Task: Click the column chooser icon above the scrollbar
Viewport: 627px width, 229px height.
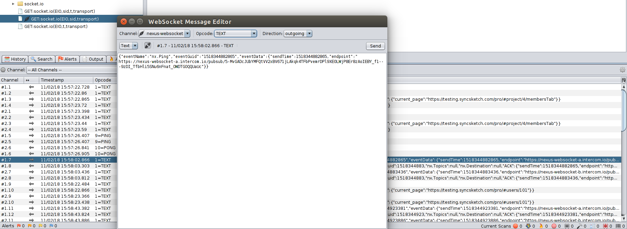Action: point(624,80)
